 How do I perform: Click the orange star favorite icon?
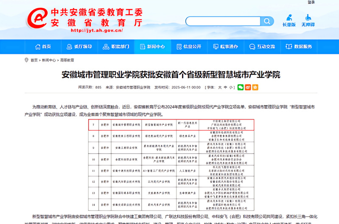(255, 87)
